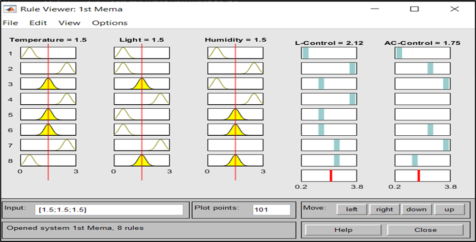Screen dimensions: 476x242
Task: Click the Light plot of rule 3
Action: 142,83
